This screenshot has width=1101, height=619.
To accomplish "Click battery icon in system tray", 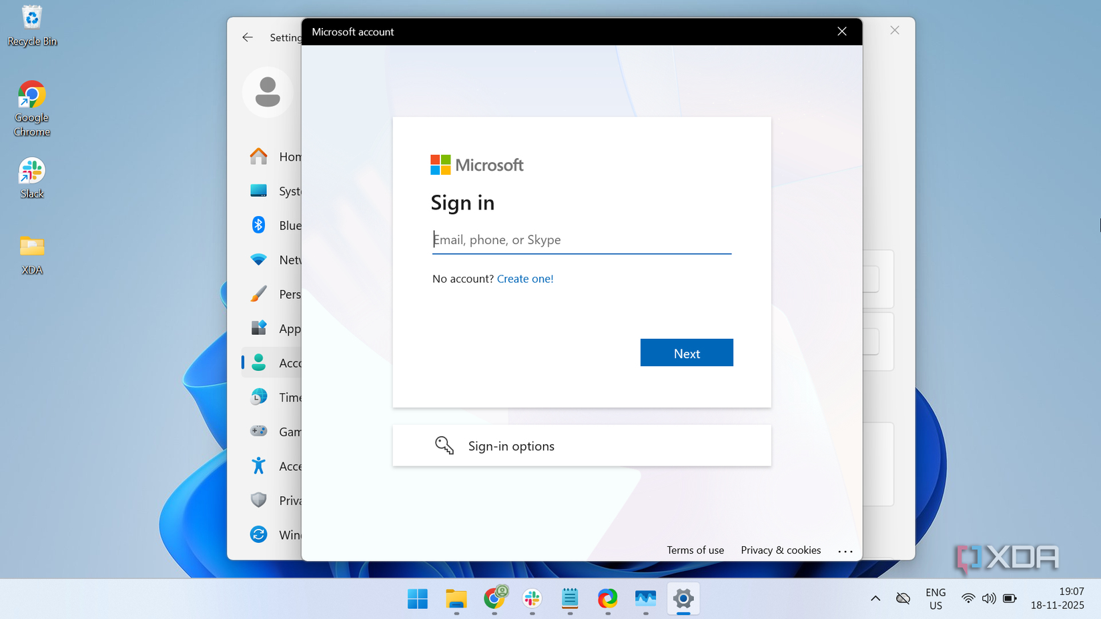I will click(1010, 599).
